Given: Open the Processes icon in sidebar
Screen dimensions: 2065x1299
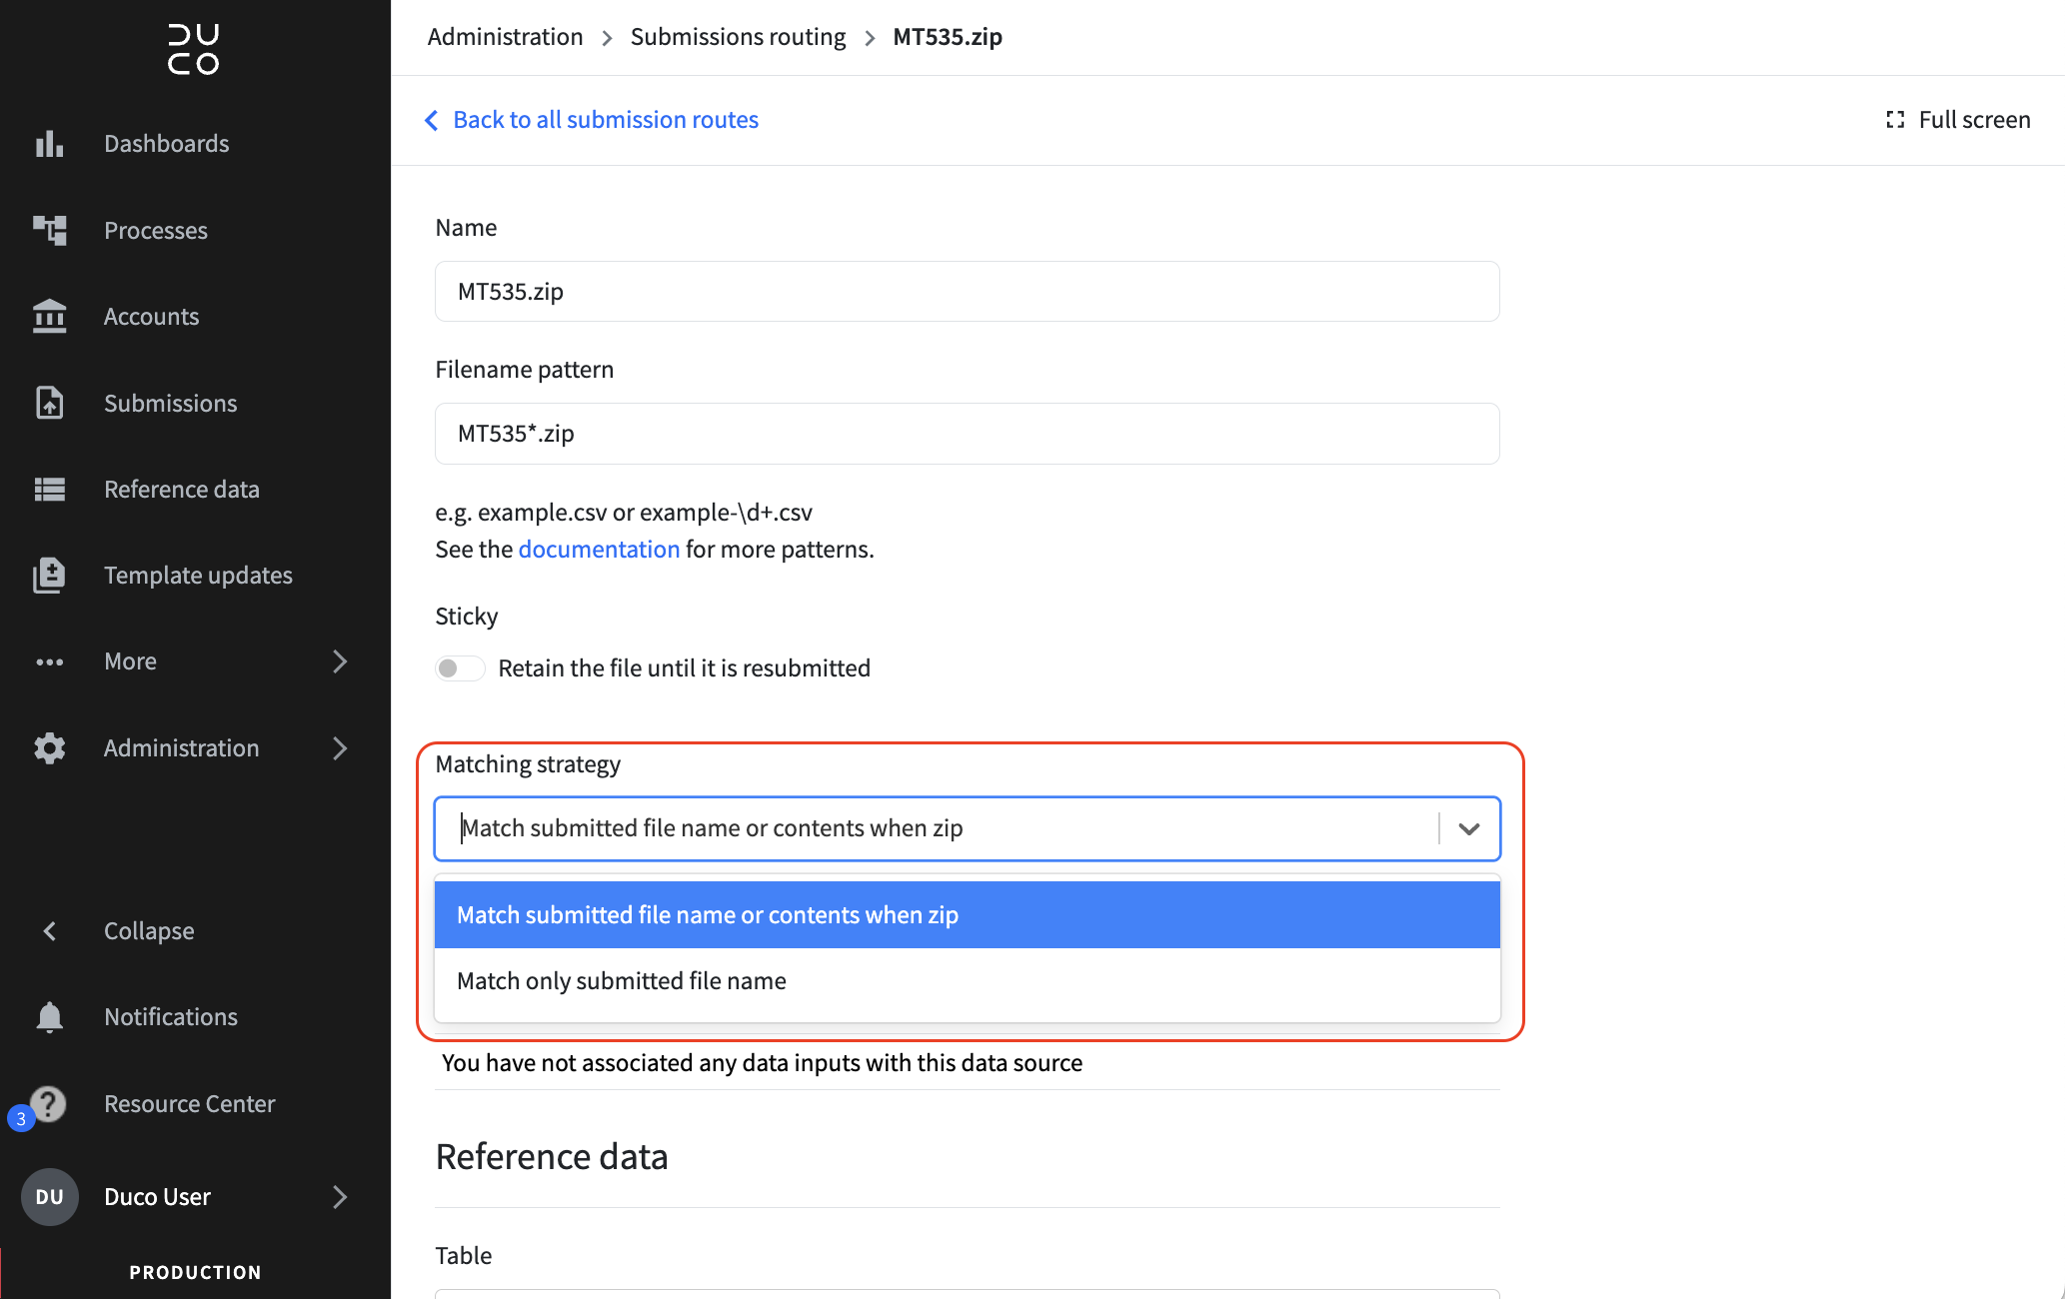Looking at the screenshot, I should coord(49,230).
